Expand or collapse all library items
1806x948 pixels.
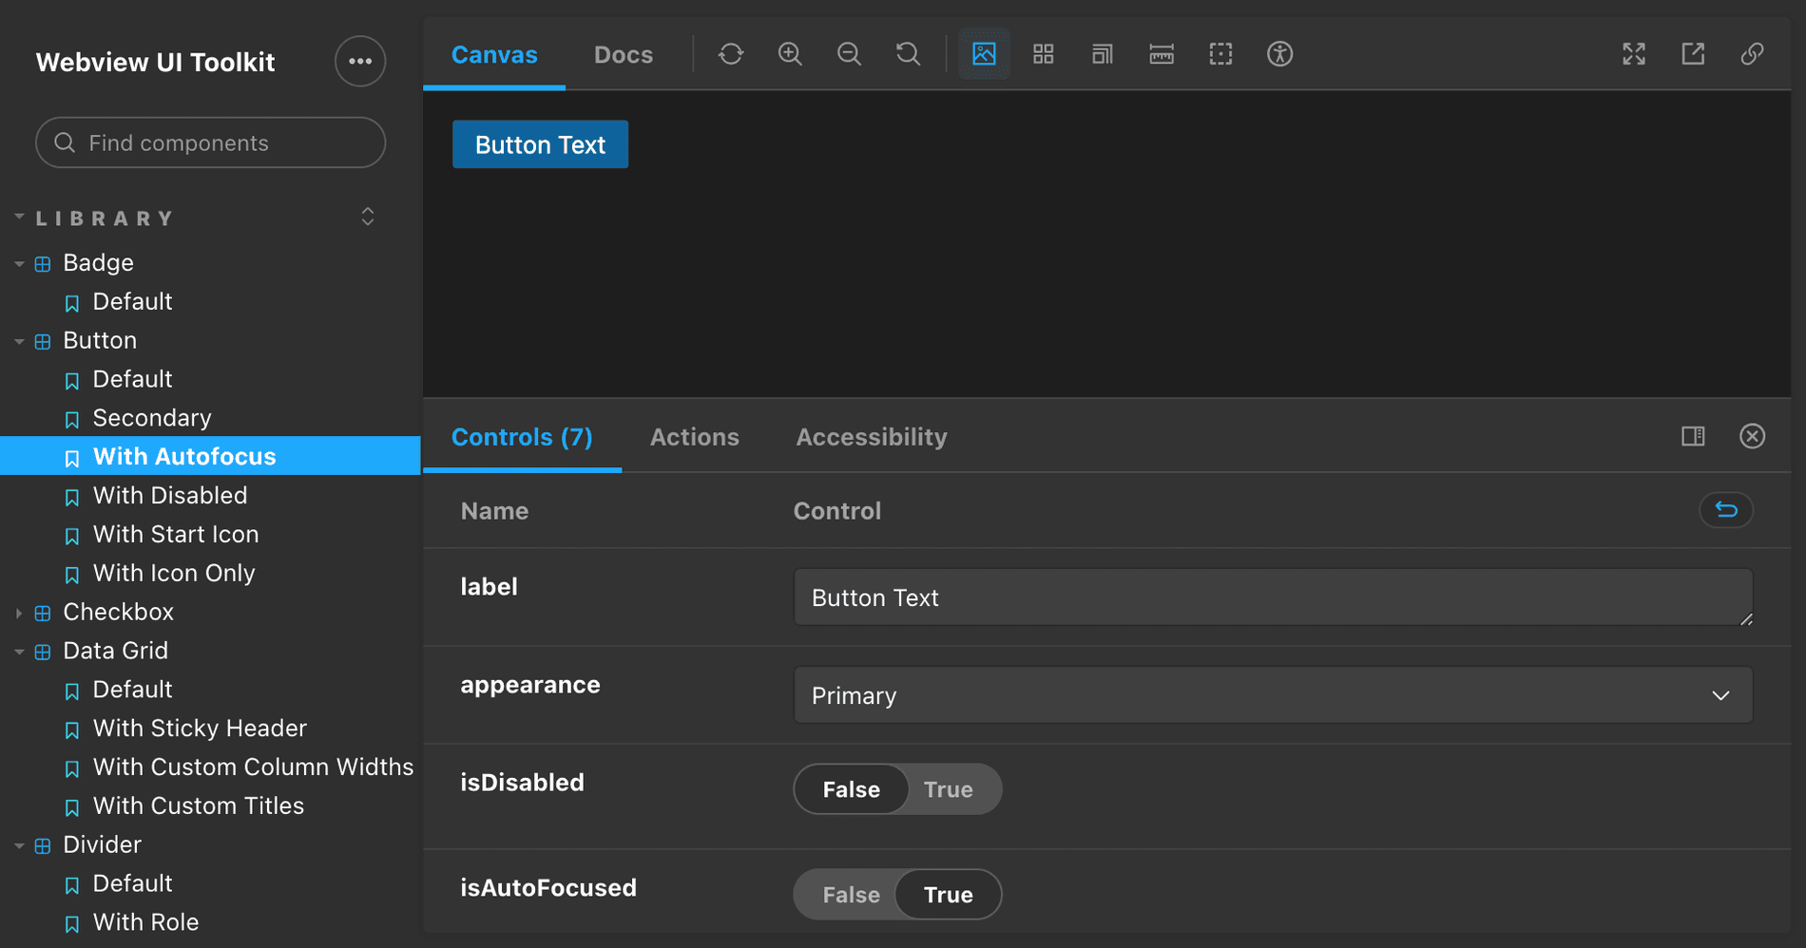pyautogui.click(x=368, y=217)
